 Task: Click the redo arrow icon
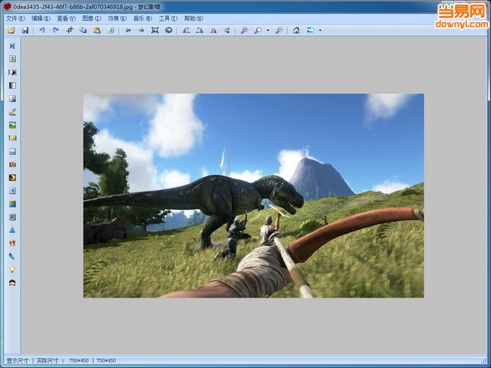(x=55, y=31)
